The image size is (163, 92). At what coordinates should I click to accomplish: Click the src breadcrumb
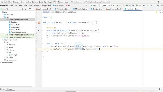click(x=16, y=6)
